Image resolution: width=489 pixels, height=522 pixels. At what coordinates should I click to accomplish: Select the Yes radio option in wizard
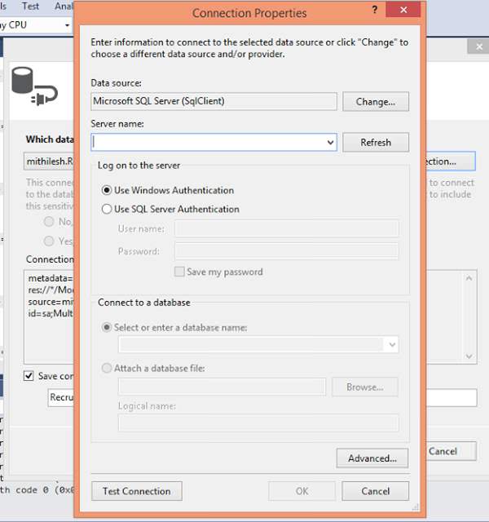click(x=49, y=241)
